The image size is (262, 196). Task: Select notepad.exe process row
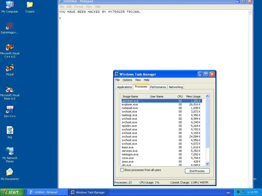tap(162, 108)
